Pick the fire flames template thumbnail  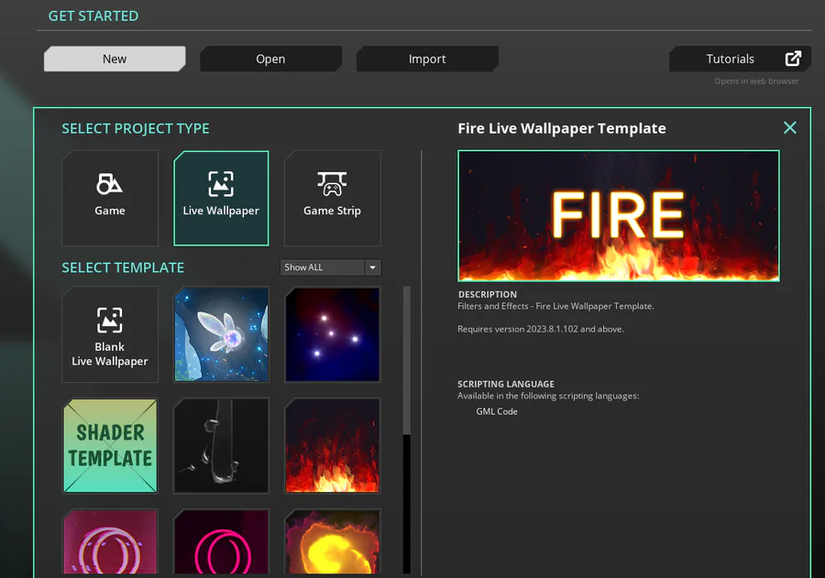[332, 446]
